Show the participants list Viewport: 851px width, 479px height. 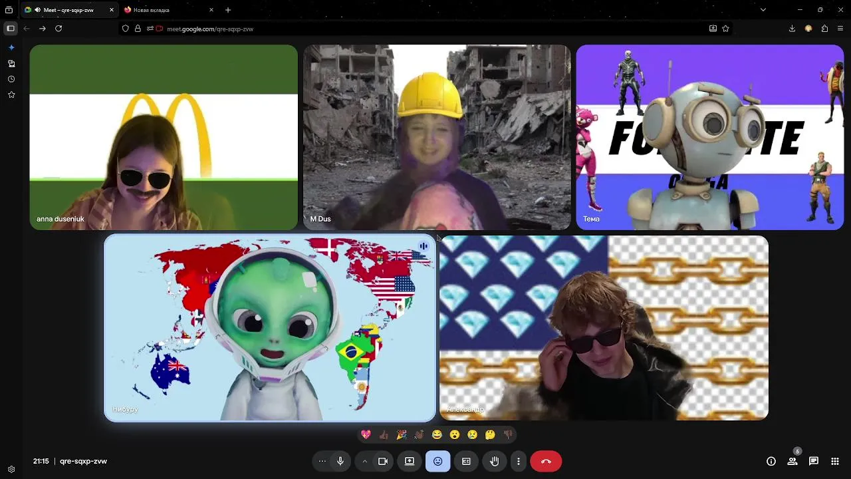[x=792, y=461]
